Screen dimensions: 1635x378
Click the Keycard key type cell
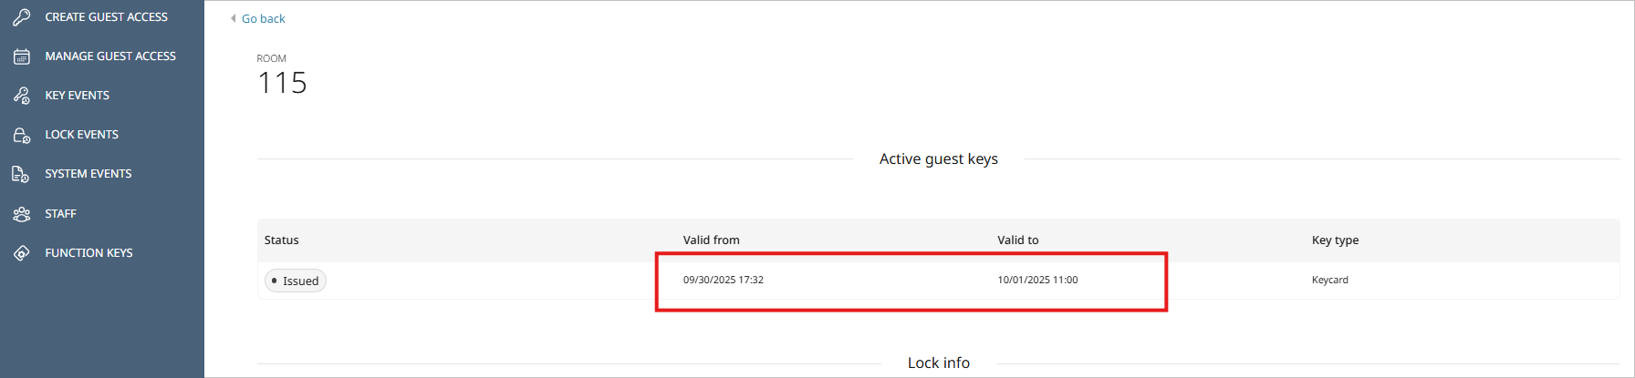click(1330, 280)
